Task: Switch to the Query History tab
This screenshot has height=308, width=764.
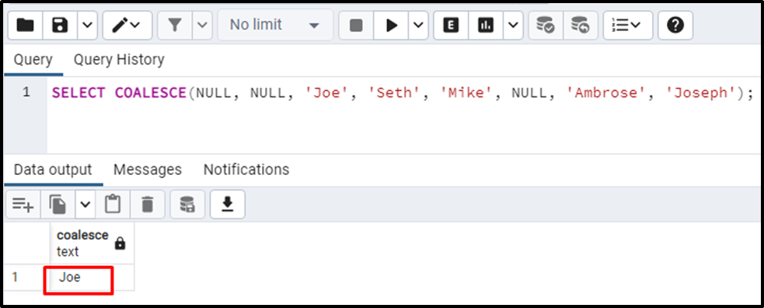Action: [119, 60]
